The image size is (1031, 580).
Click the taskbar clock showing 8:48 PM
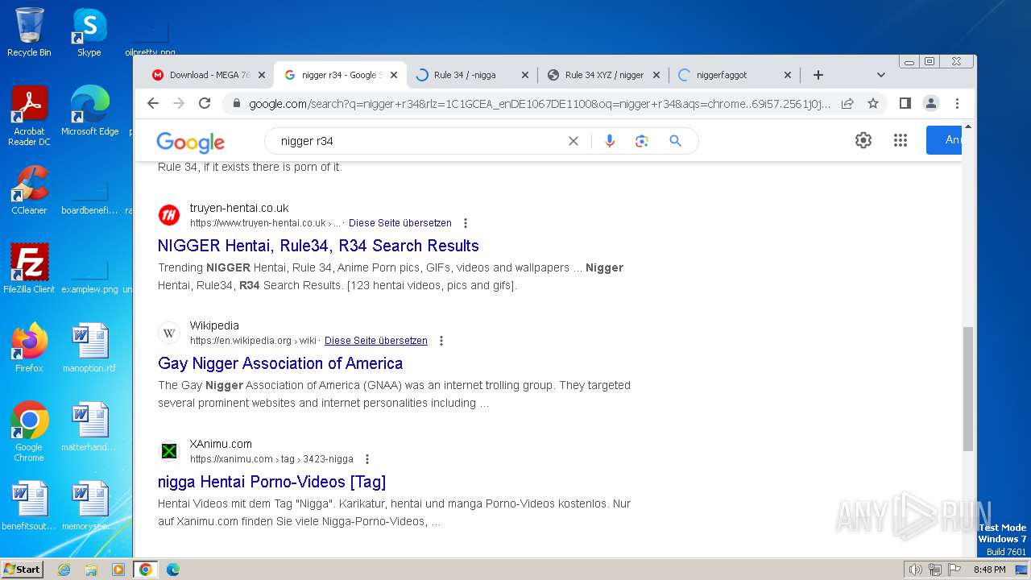(x=989, y=570)
